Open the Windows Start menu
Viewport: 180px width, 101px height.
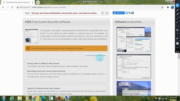coord(4,98)
